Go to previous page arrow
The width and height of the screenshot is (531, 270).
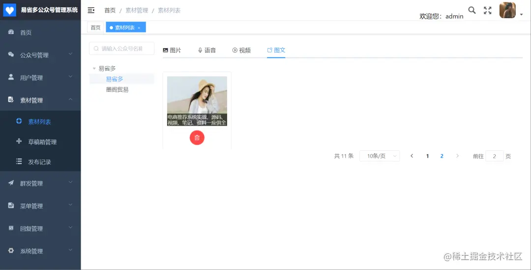[x=412, y=156]
